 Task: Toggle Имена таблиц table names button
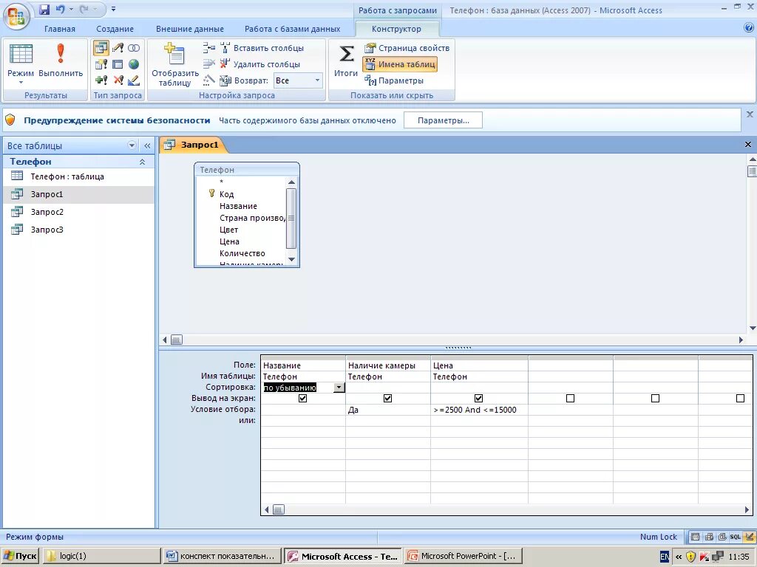tap(400, 64)
